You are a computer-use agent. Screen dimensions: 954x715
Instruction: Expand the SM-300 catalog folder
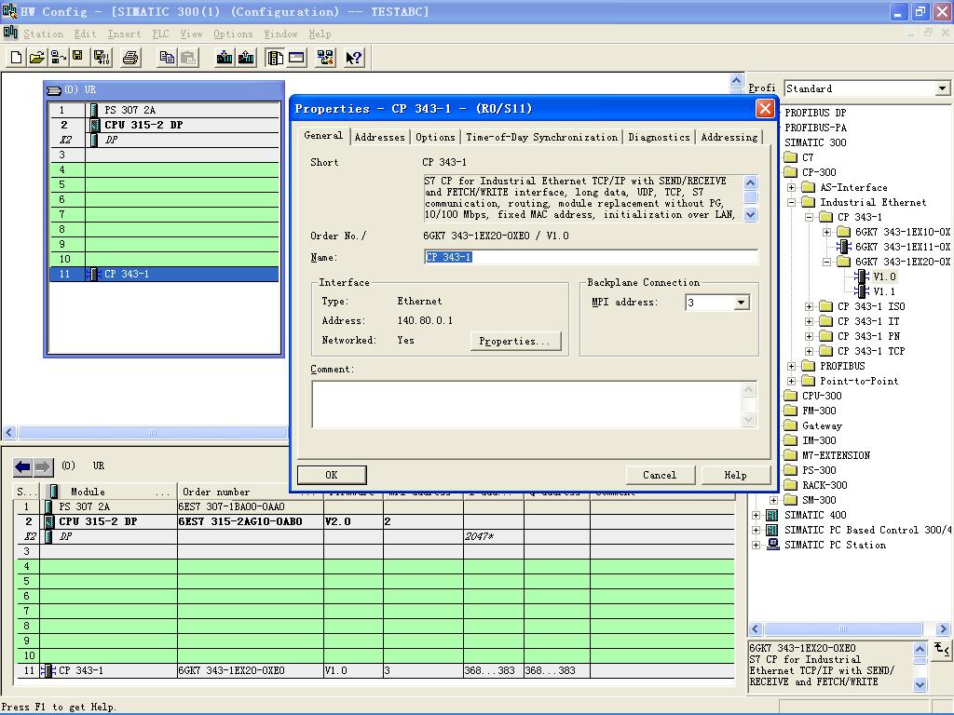[x=773, y=500]
